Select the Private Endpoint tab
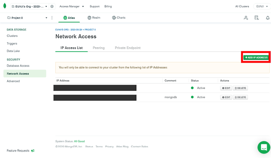This screenshot has height=158, width=271. pos(128,48)
